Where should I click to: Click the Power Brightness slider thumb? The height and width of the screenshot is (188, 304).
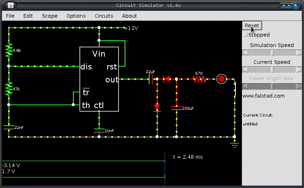[272, 86]
